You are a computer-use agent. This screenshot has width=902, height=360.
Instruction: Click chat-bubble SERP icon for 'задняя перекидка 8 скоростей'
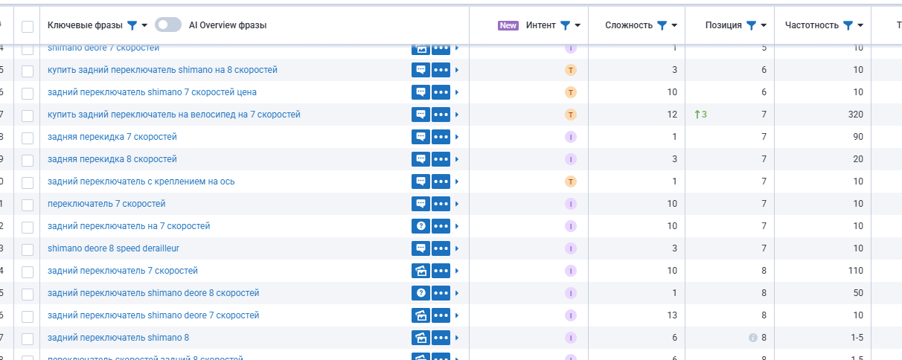(420, 159)
